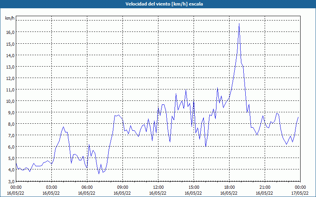Click the '06:00' time axis label

87,188
